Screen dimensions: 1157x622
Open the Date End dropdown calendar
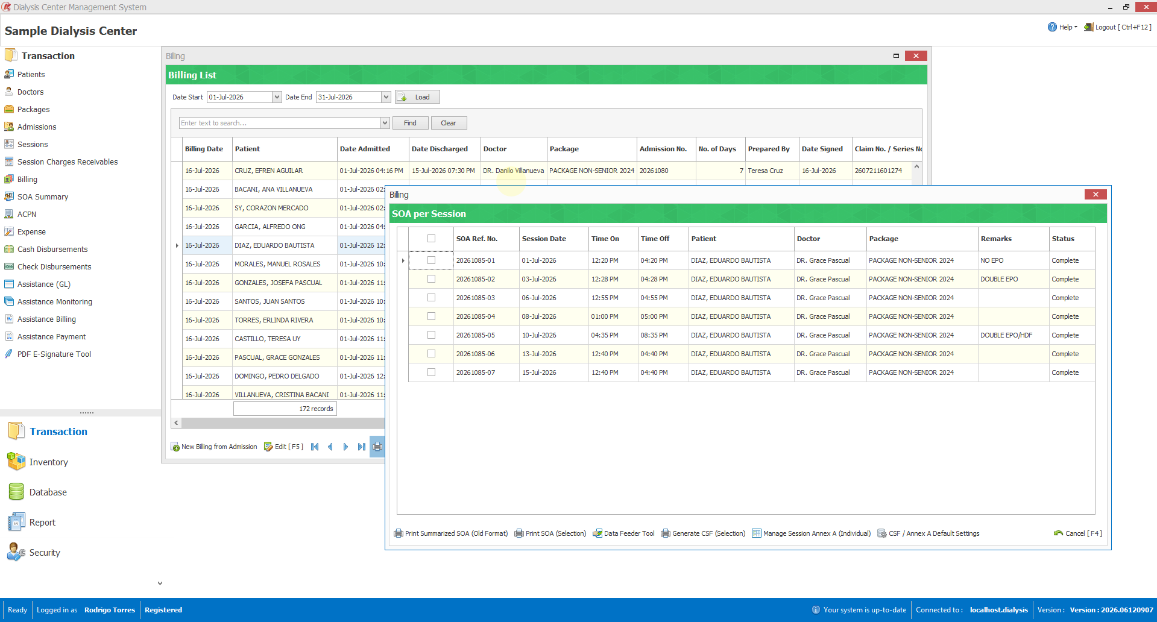click(386, 97)
